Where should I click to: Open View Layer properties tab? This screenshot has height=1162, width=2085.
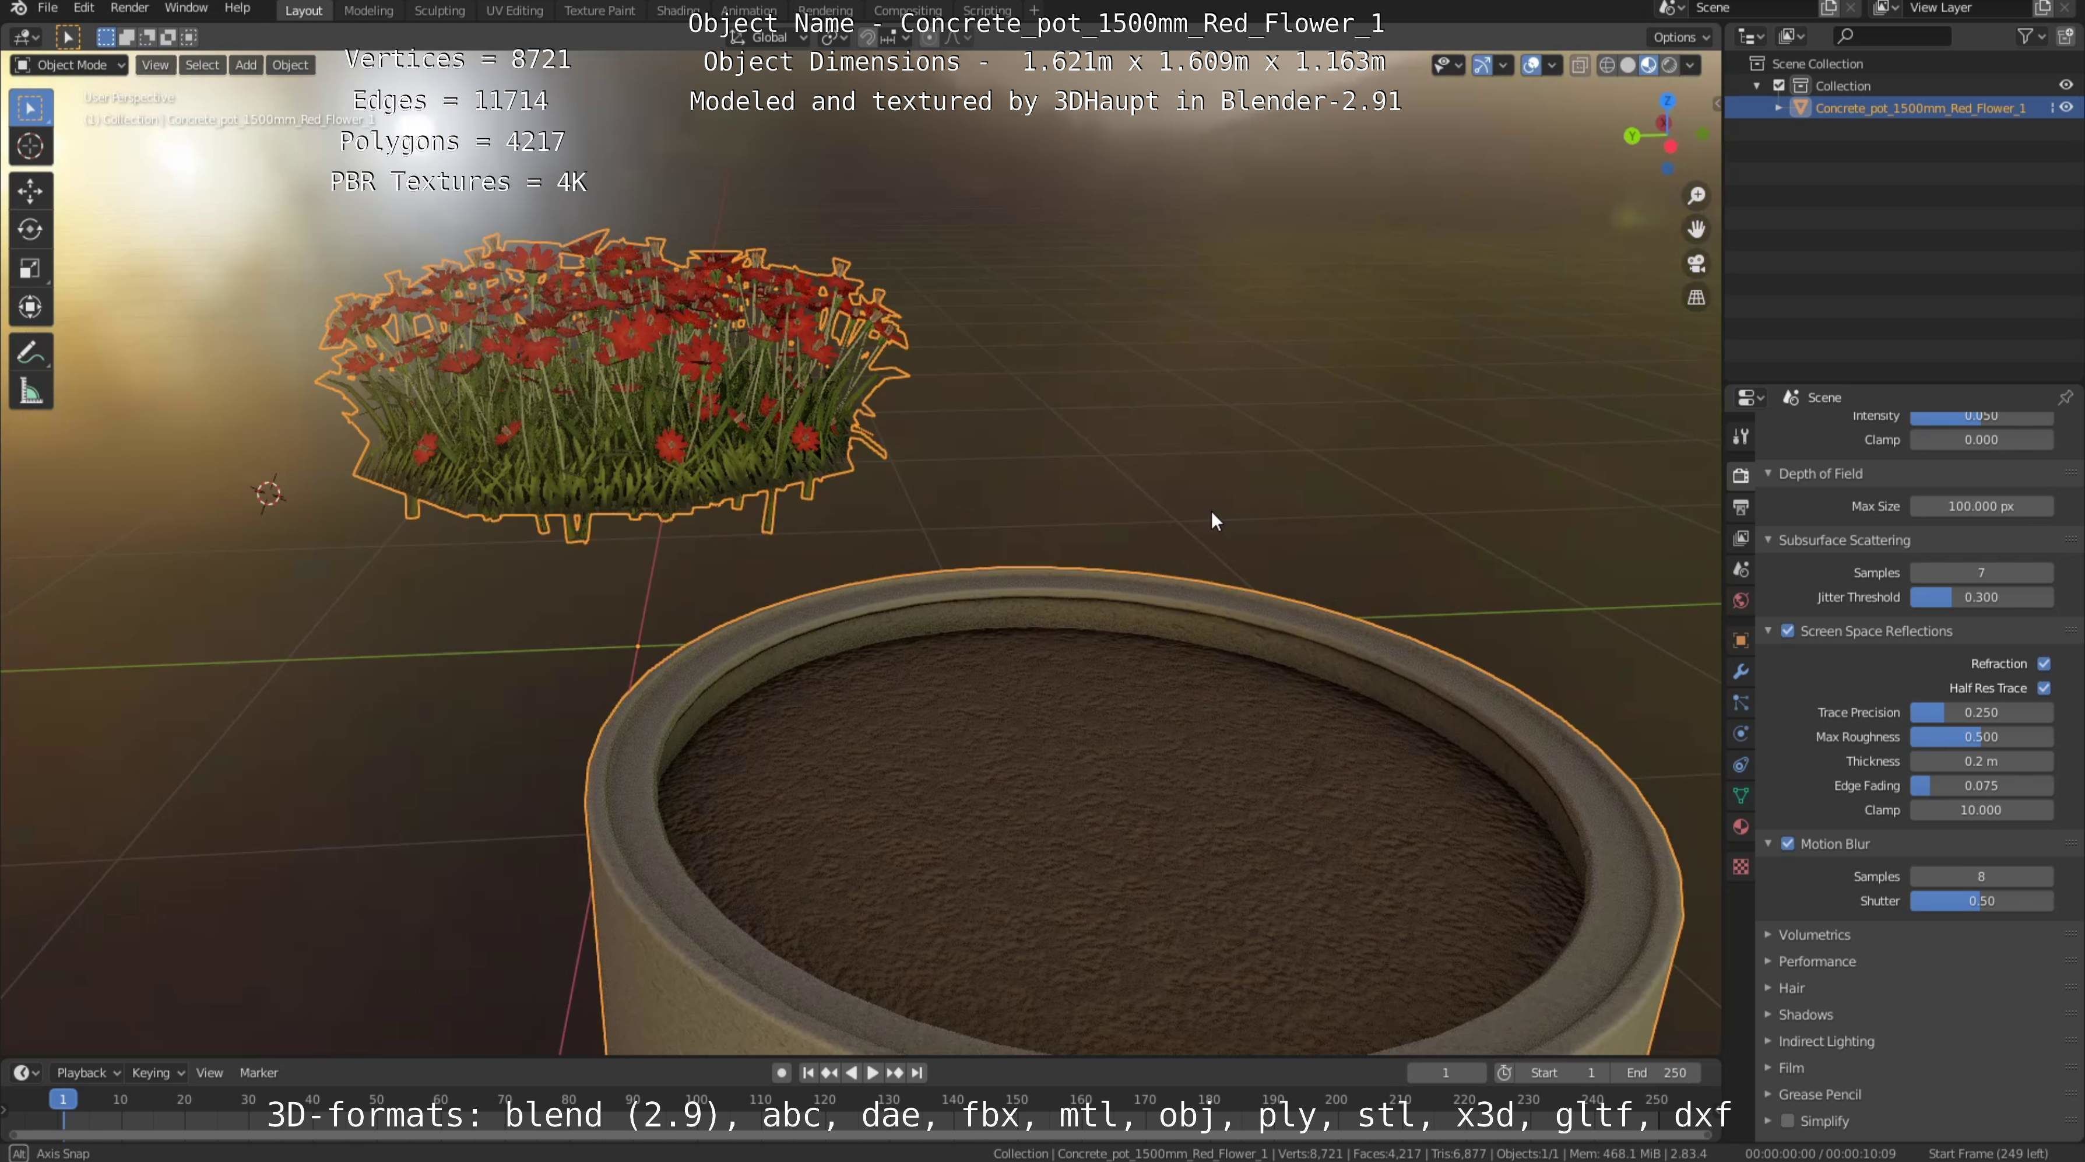tap(1740, 539)
